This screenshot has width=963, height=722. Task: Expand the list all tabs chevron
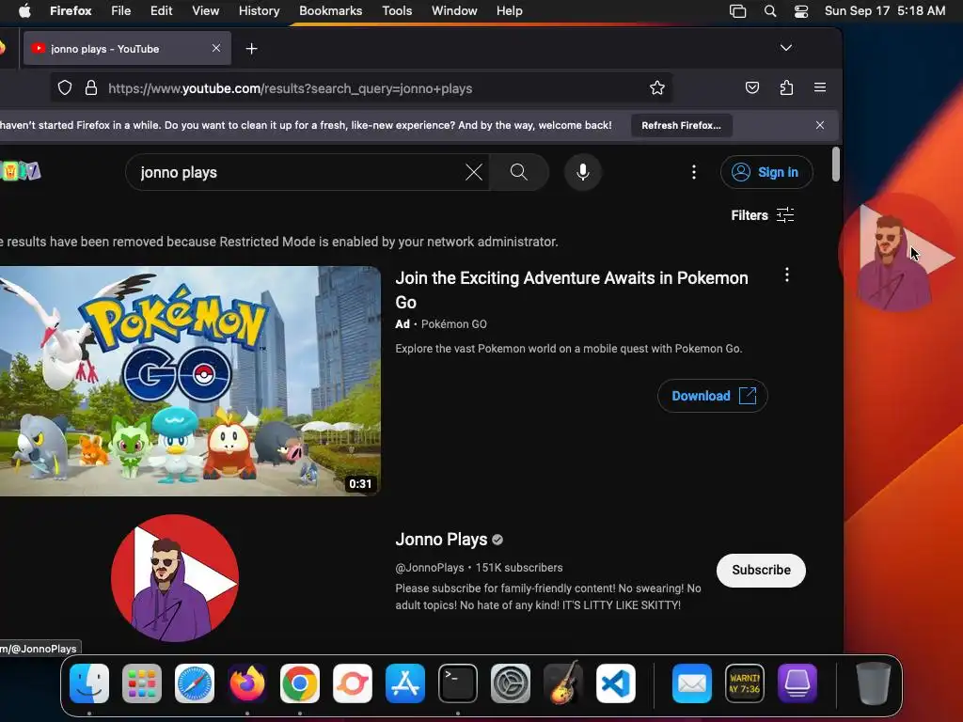point(785,48)
